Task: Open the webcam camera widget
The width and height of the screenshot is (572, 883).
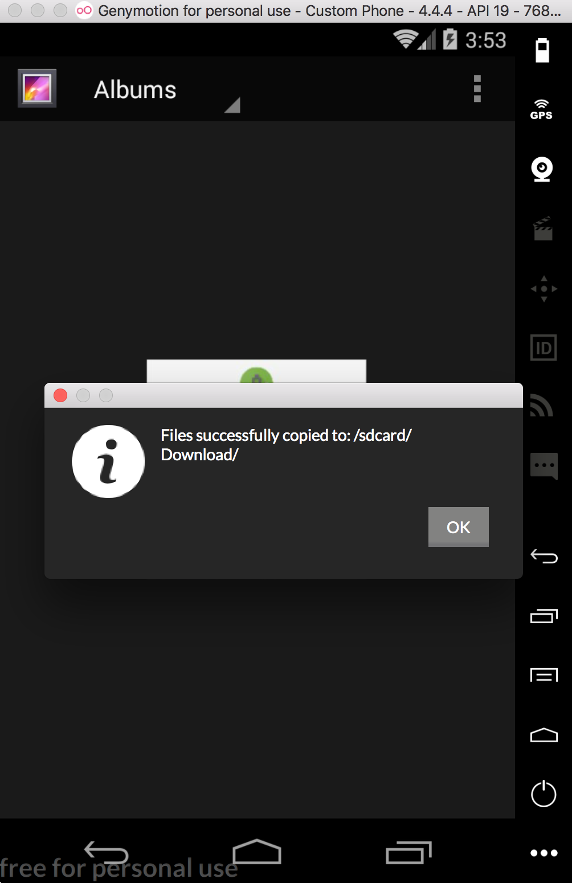Action: click(542, 169)
